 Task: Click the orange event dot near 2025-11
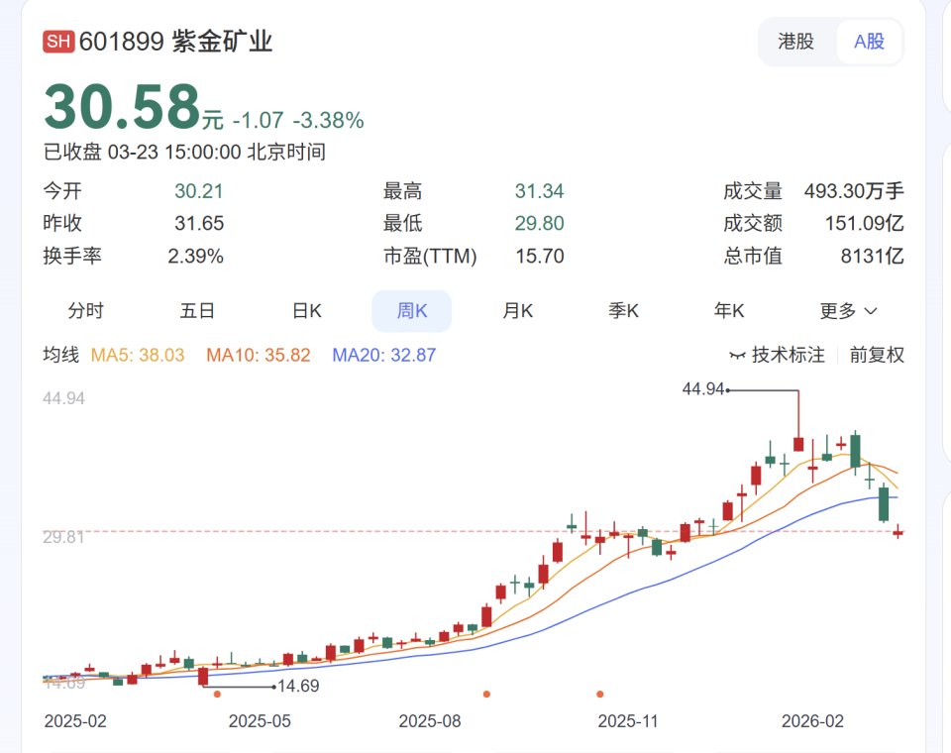600,695
